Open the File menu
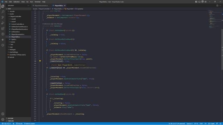 tap(6, 2)
